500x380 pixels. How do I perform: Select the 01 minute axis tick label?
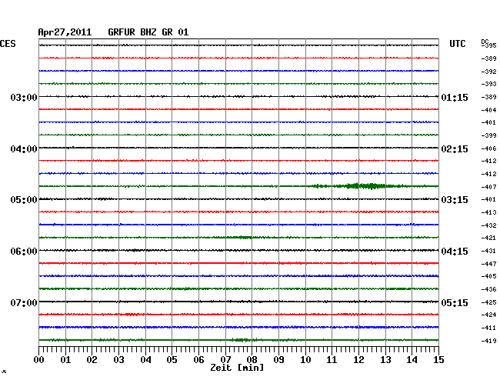tap(65, 359)
